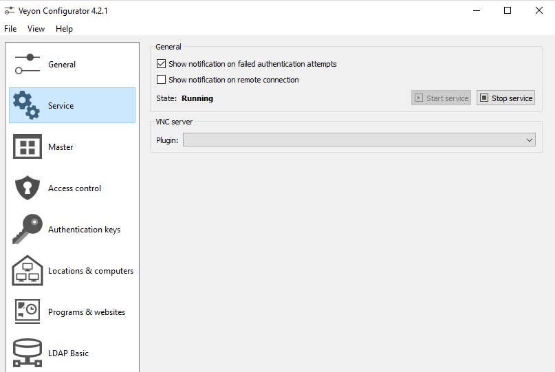555x372 pixels.
Task: Maximize the Veyon Configurator window
Action: point(508,10)
